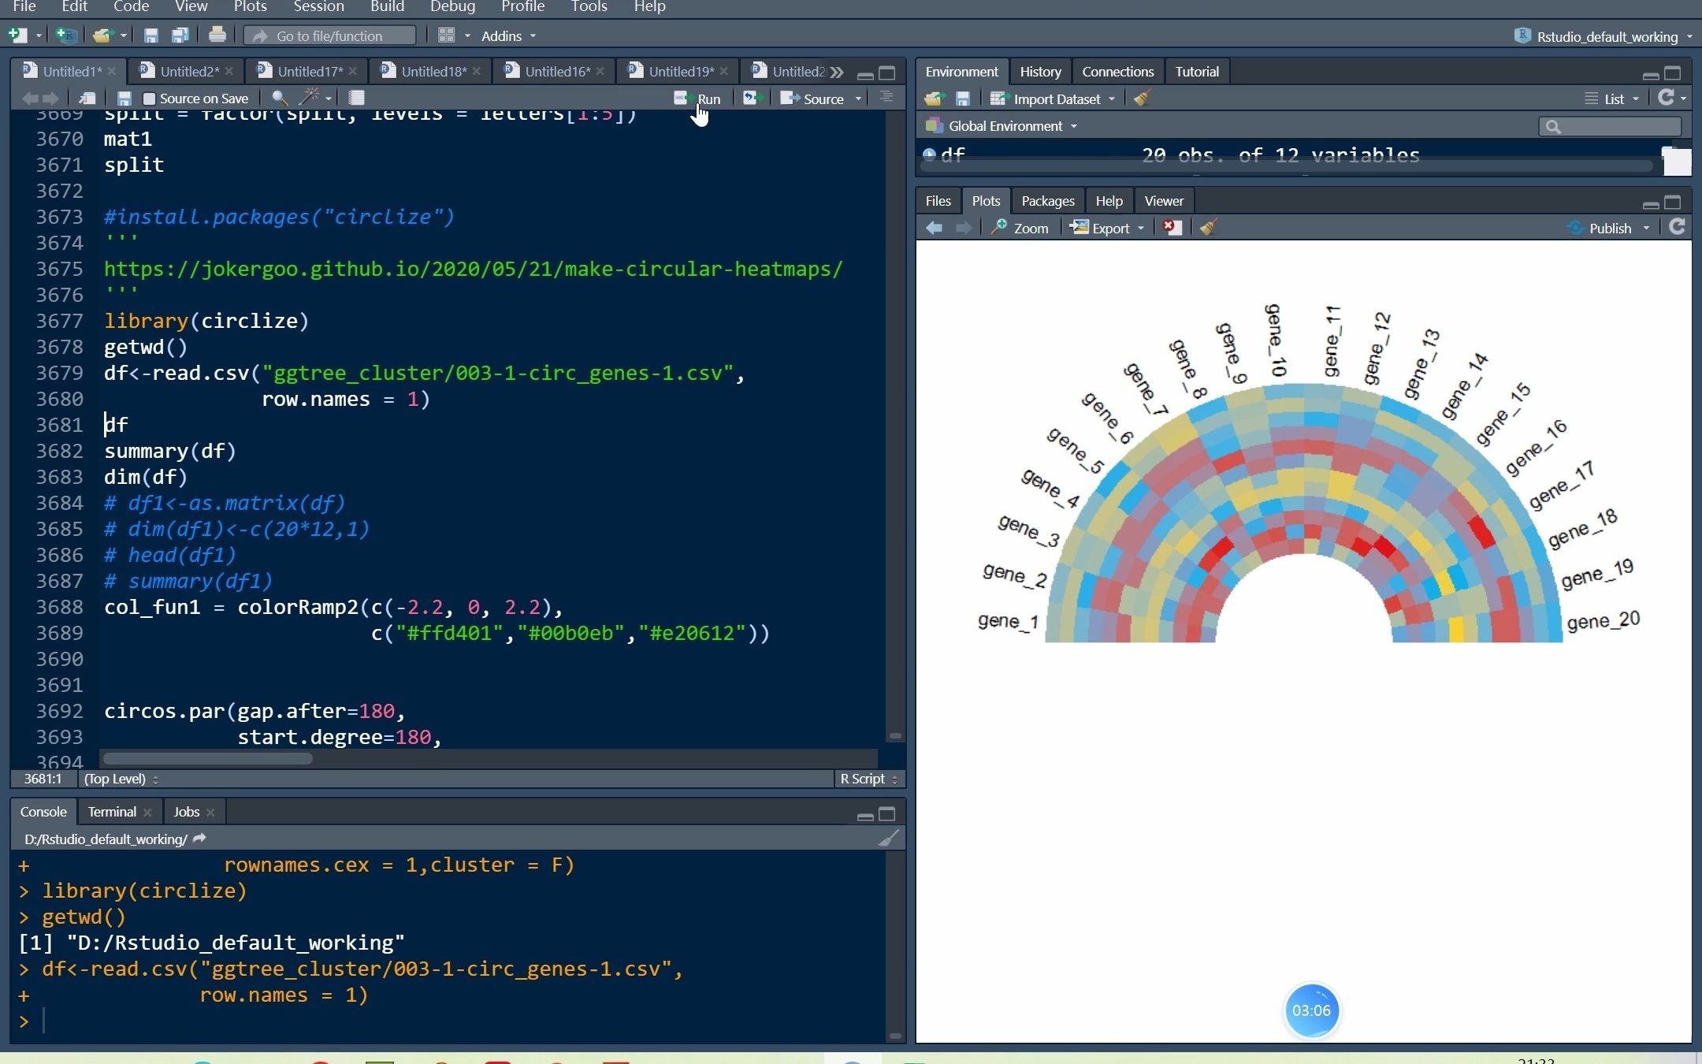Click the clear console broom icon
The height and width of the screenshot is (1064, 1702).
[x=888, y=839]
